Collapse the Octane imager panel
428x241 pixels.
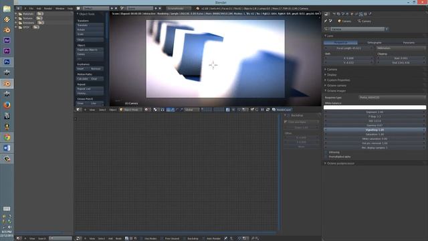click(x=326, y=91)
